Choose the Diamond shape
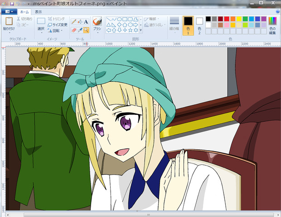The height and width of the screenshot is (217, 281). pos(120,25)
